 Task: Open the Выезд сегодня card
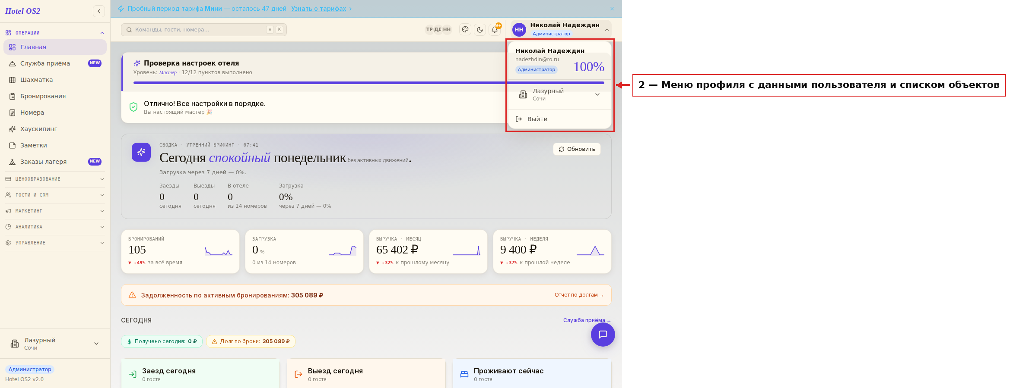tap(366, 374)
